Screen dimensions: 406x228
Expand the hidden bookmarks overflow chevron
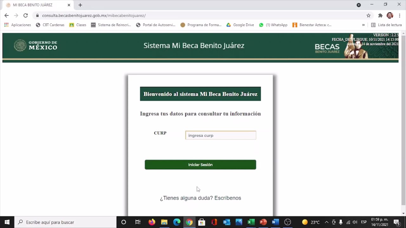coord(363,25)
